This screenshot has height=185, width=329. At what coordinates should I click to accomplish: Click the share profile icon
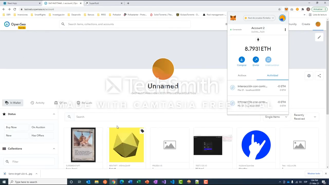point(319,76)
